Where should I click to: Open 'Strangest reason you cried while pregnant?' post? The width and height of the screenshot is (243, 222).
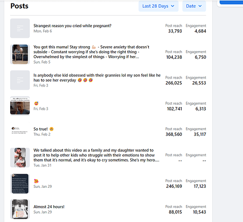click(72, 26)
